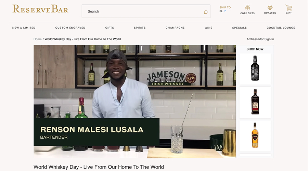Open the Spirits menu
308x171 pixels.
(140, 28)
